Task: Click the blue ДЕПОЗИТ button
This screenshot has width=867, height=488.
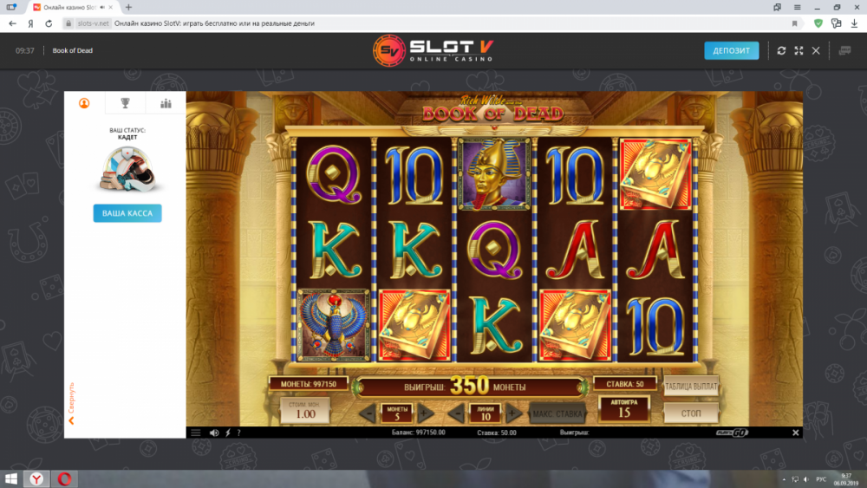Action: (x=731, y=50)
